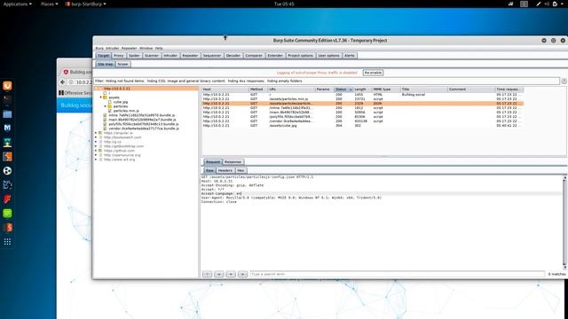
Task: Launch Faraday red F dock icon
Action: click(x=7, y=198)
